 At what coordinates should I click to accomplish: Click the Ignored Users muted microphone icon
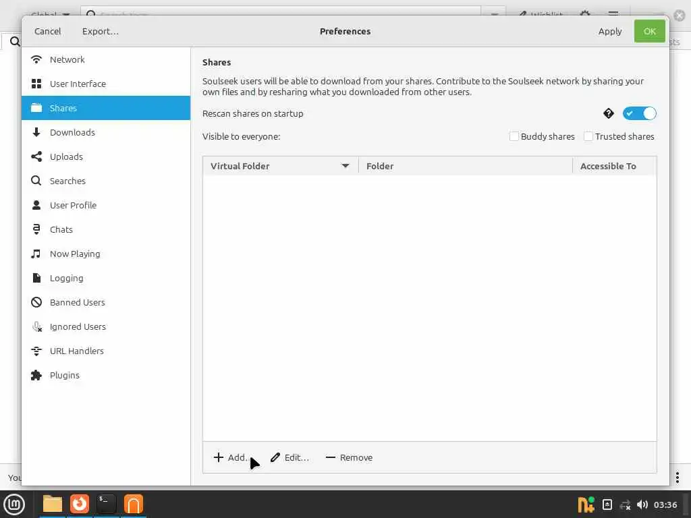coord(36,326)
